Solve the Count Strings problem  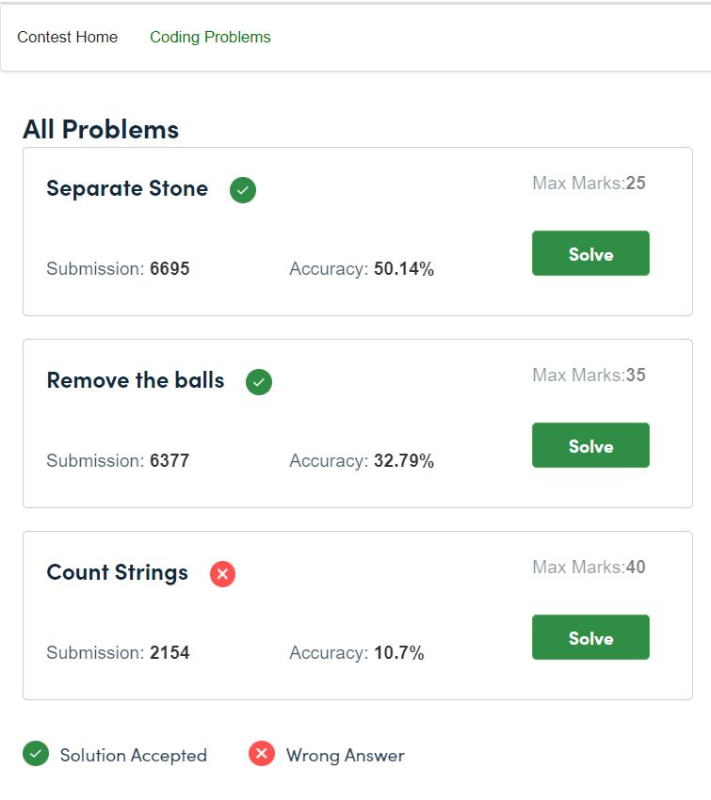pos(590,637)
